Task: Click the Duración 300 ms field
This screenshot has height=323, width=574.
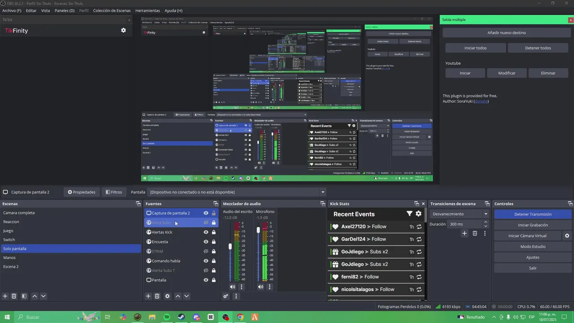Action: pyautogui.click(x=465, y=224)
